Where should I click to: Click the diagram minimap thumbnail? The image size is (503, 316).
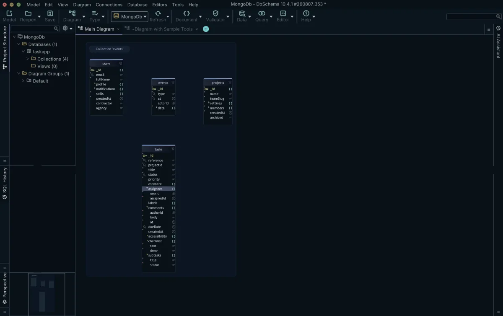(47, 294)
